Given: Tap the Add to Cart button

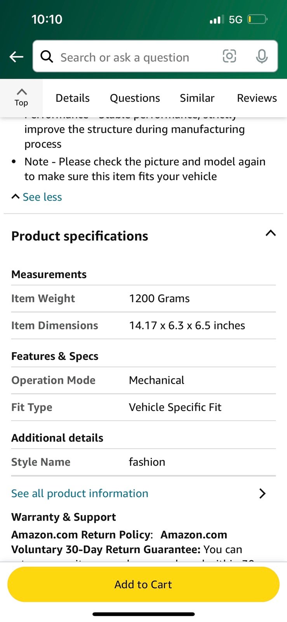Looking at the screenshot, I should point(143,584).
